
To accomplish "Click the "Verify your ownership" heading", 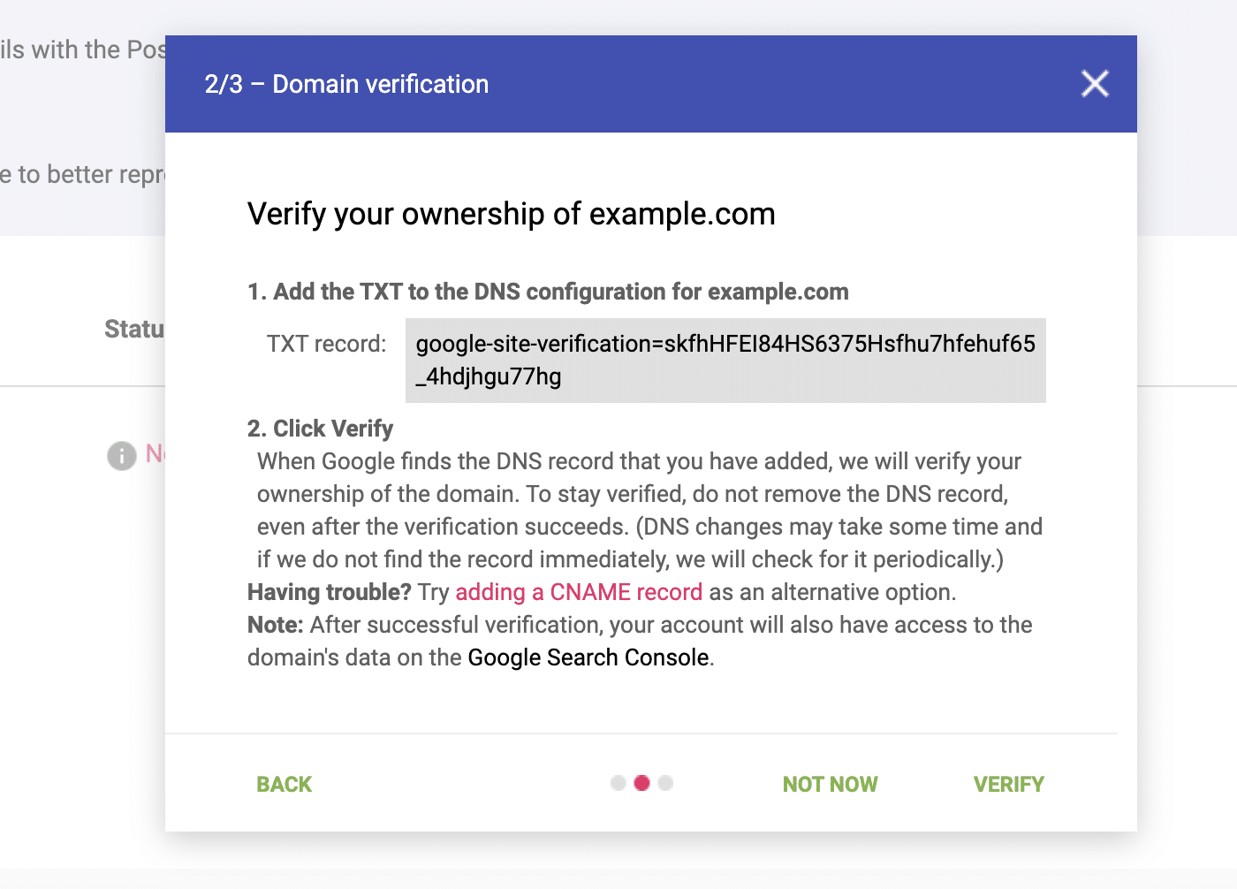I will click(x=511, y=213).
